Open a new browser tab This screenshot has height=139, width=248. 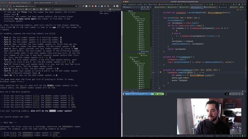coord(56,3)
